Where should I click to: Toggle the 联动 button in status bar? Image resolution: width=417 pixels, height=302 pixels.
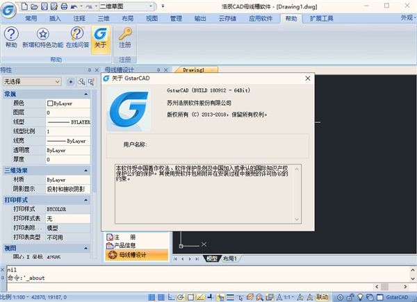pyautogui.click(x=322, y=297)
